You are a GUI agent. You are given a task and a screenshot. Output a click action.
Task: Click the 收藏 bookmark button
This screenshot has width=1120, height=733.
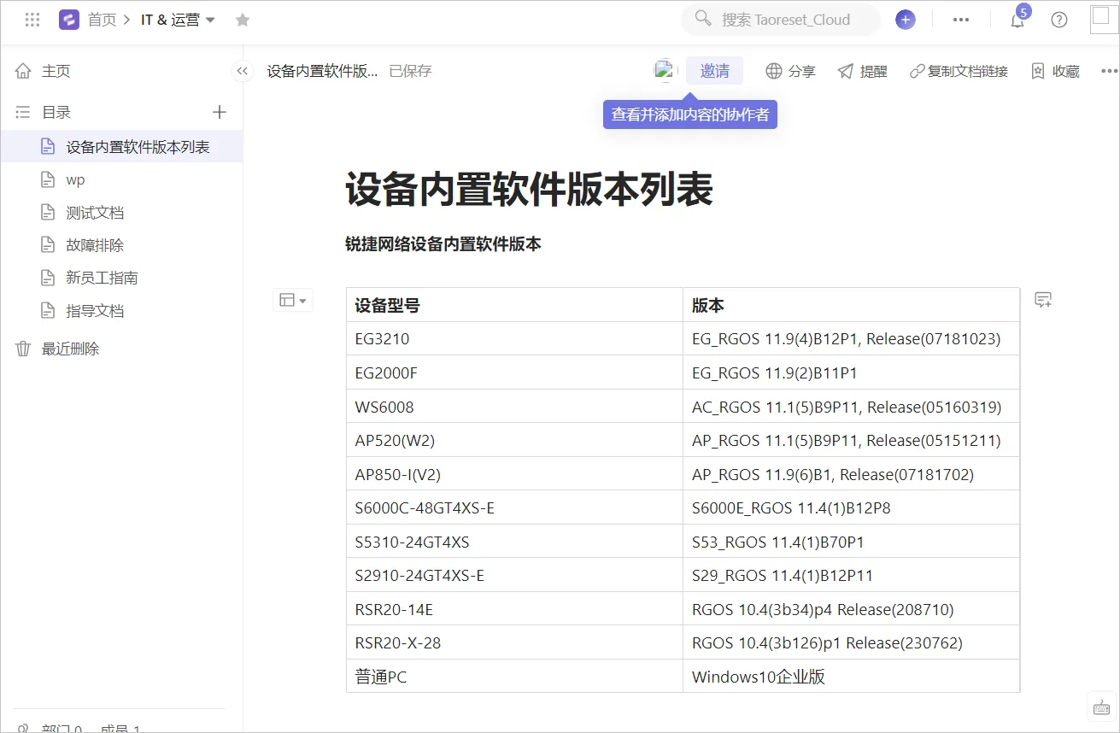[1055, 71]
